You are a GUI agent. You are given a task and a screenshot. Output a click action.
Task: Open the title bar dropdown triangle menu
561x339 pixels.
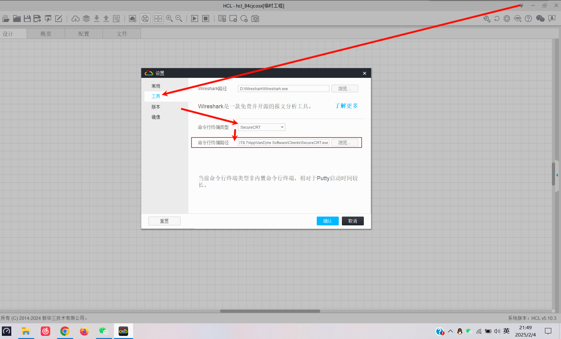tap(521, 6)
